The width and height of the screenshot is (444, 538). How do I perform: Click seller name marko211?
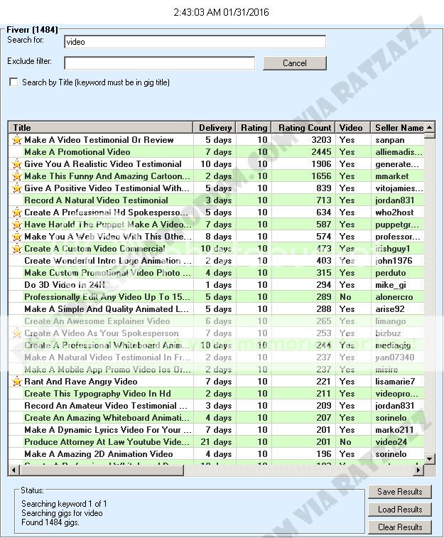[x=394, y=430]
